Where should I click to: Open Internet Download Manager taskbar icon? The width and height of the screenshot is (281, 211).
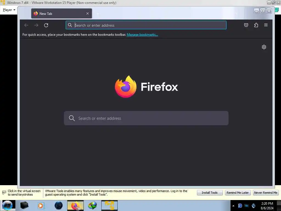click(x=92, y=206)
